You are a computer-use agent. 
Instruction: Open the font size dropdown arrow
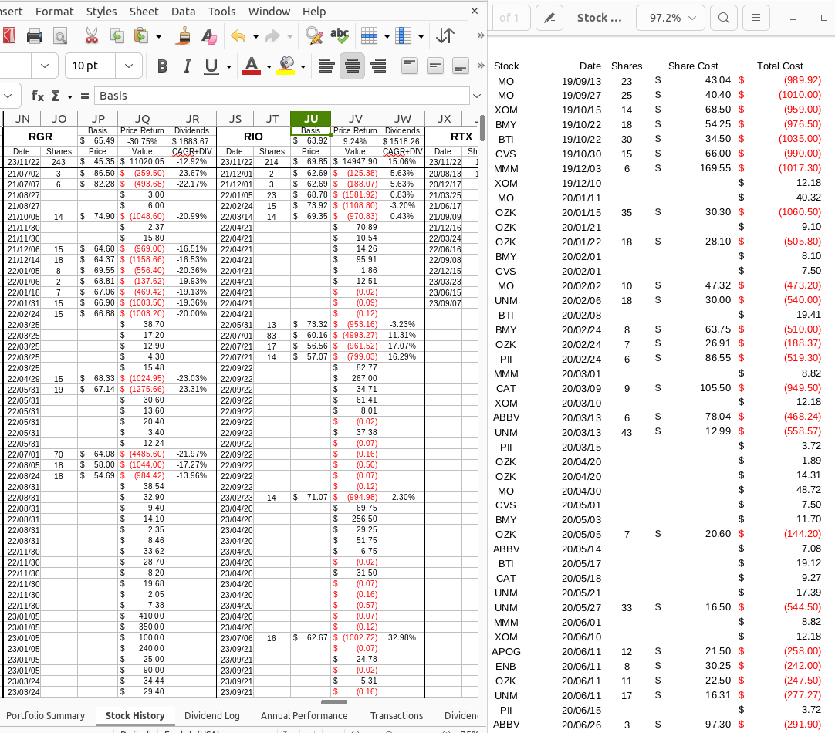(x=128, y=66)
